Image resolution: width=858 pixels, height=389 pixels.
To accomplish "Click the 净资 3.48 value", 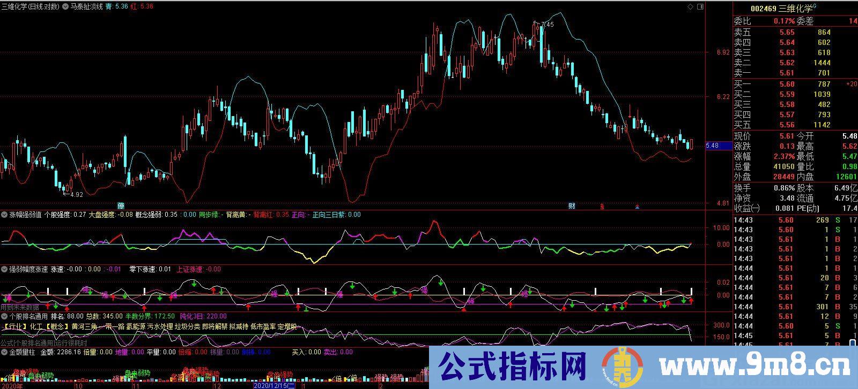I will (x=787, y=199).
